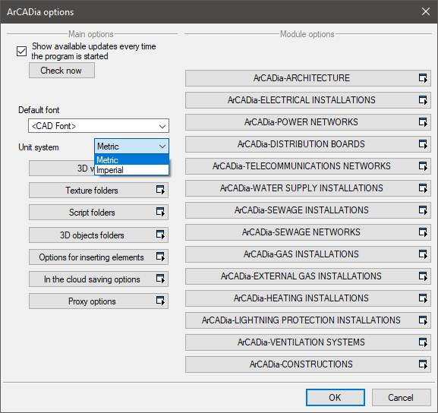438x413 pixels.
Task: Open ArCADia-SEWAGE INSTALLATIONS options
Action: (308, 210)
